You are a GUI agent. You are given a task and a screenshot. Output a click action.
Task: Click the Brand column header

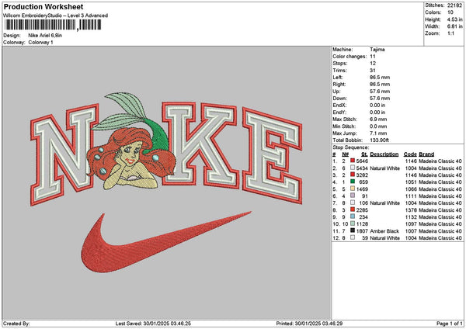click(x=426, y=154)
